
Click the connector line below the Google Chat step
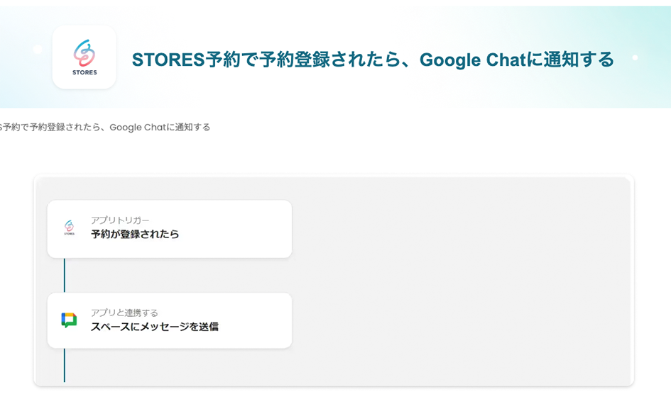click(65, 365)
